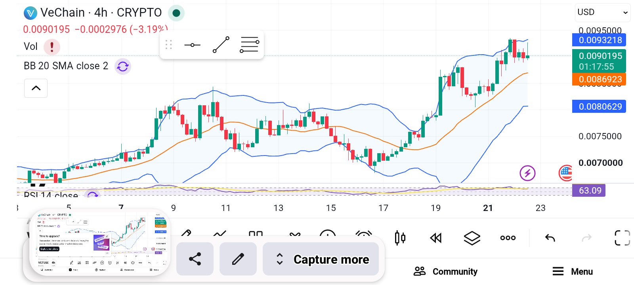Open the layers object tree icon
Screen dimensions: 634x285
(x=472, y=238)
